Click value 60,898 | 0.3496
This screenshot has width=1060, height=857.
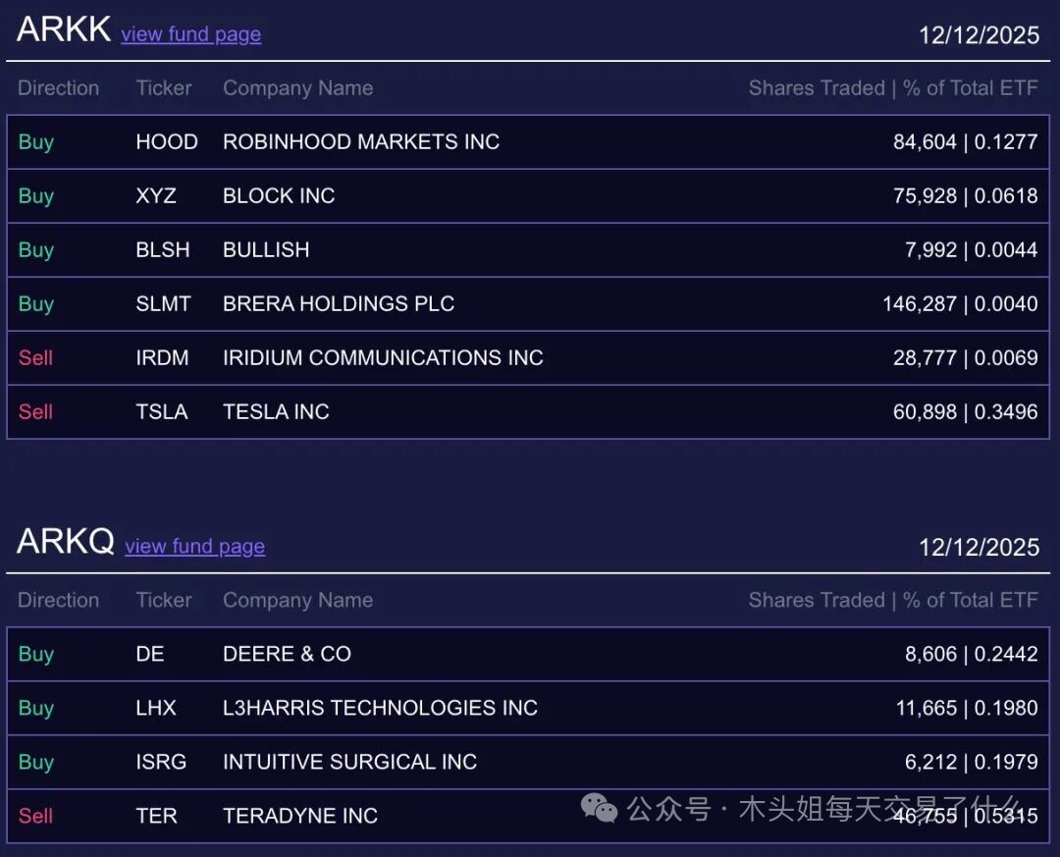tap(966, 411)
